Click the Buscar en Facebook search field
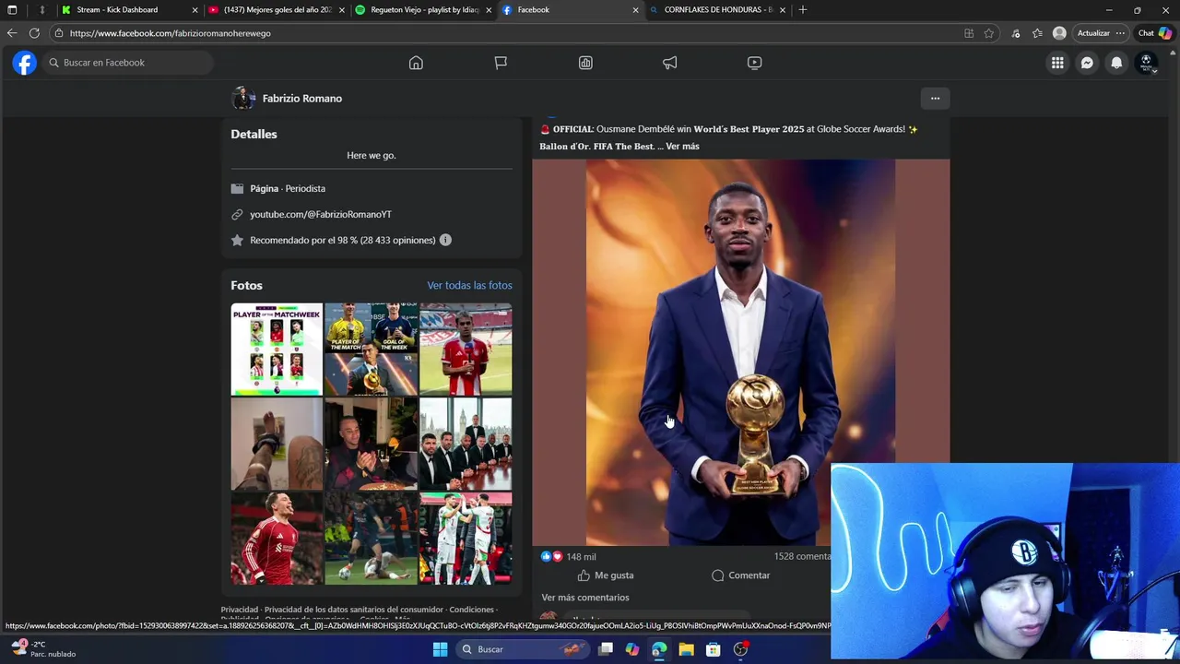Image resolution: width=1180 pixels, height=664 pixels. (x=127, y=63)
